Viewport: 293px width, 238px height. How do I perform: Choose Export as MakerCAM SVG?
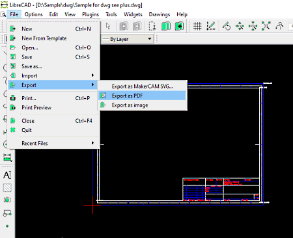pos(143,86)
